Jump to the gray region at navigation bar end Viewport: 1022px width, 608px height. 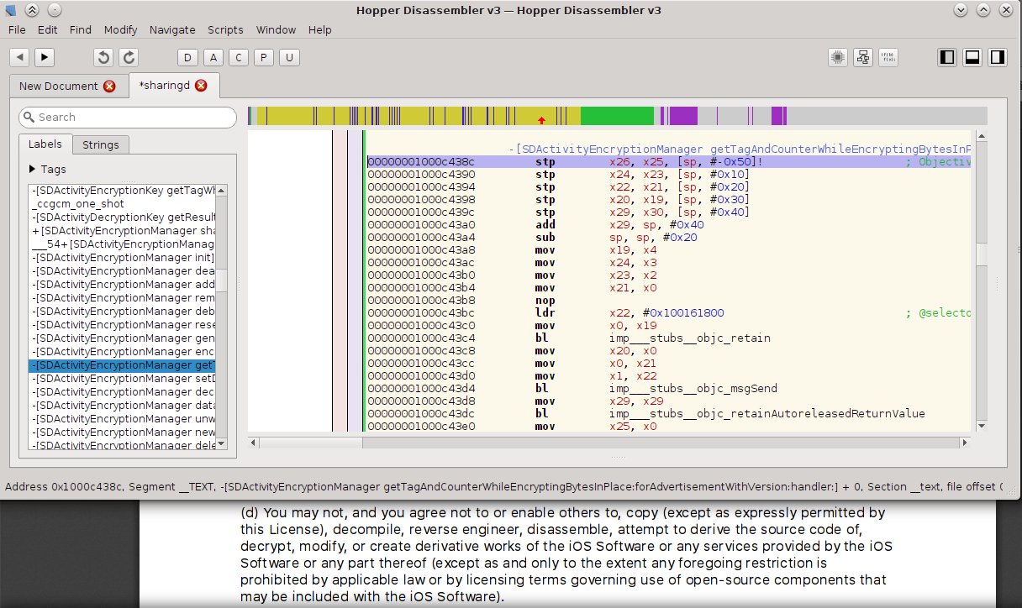point(887,117)
